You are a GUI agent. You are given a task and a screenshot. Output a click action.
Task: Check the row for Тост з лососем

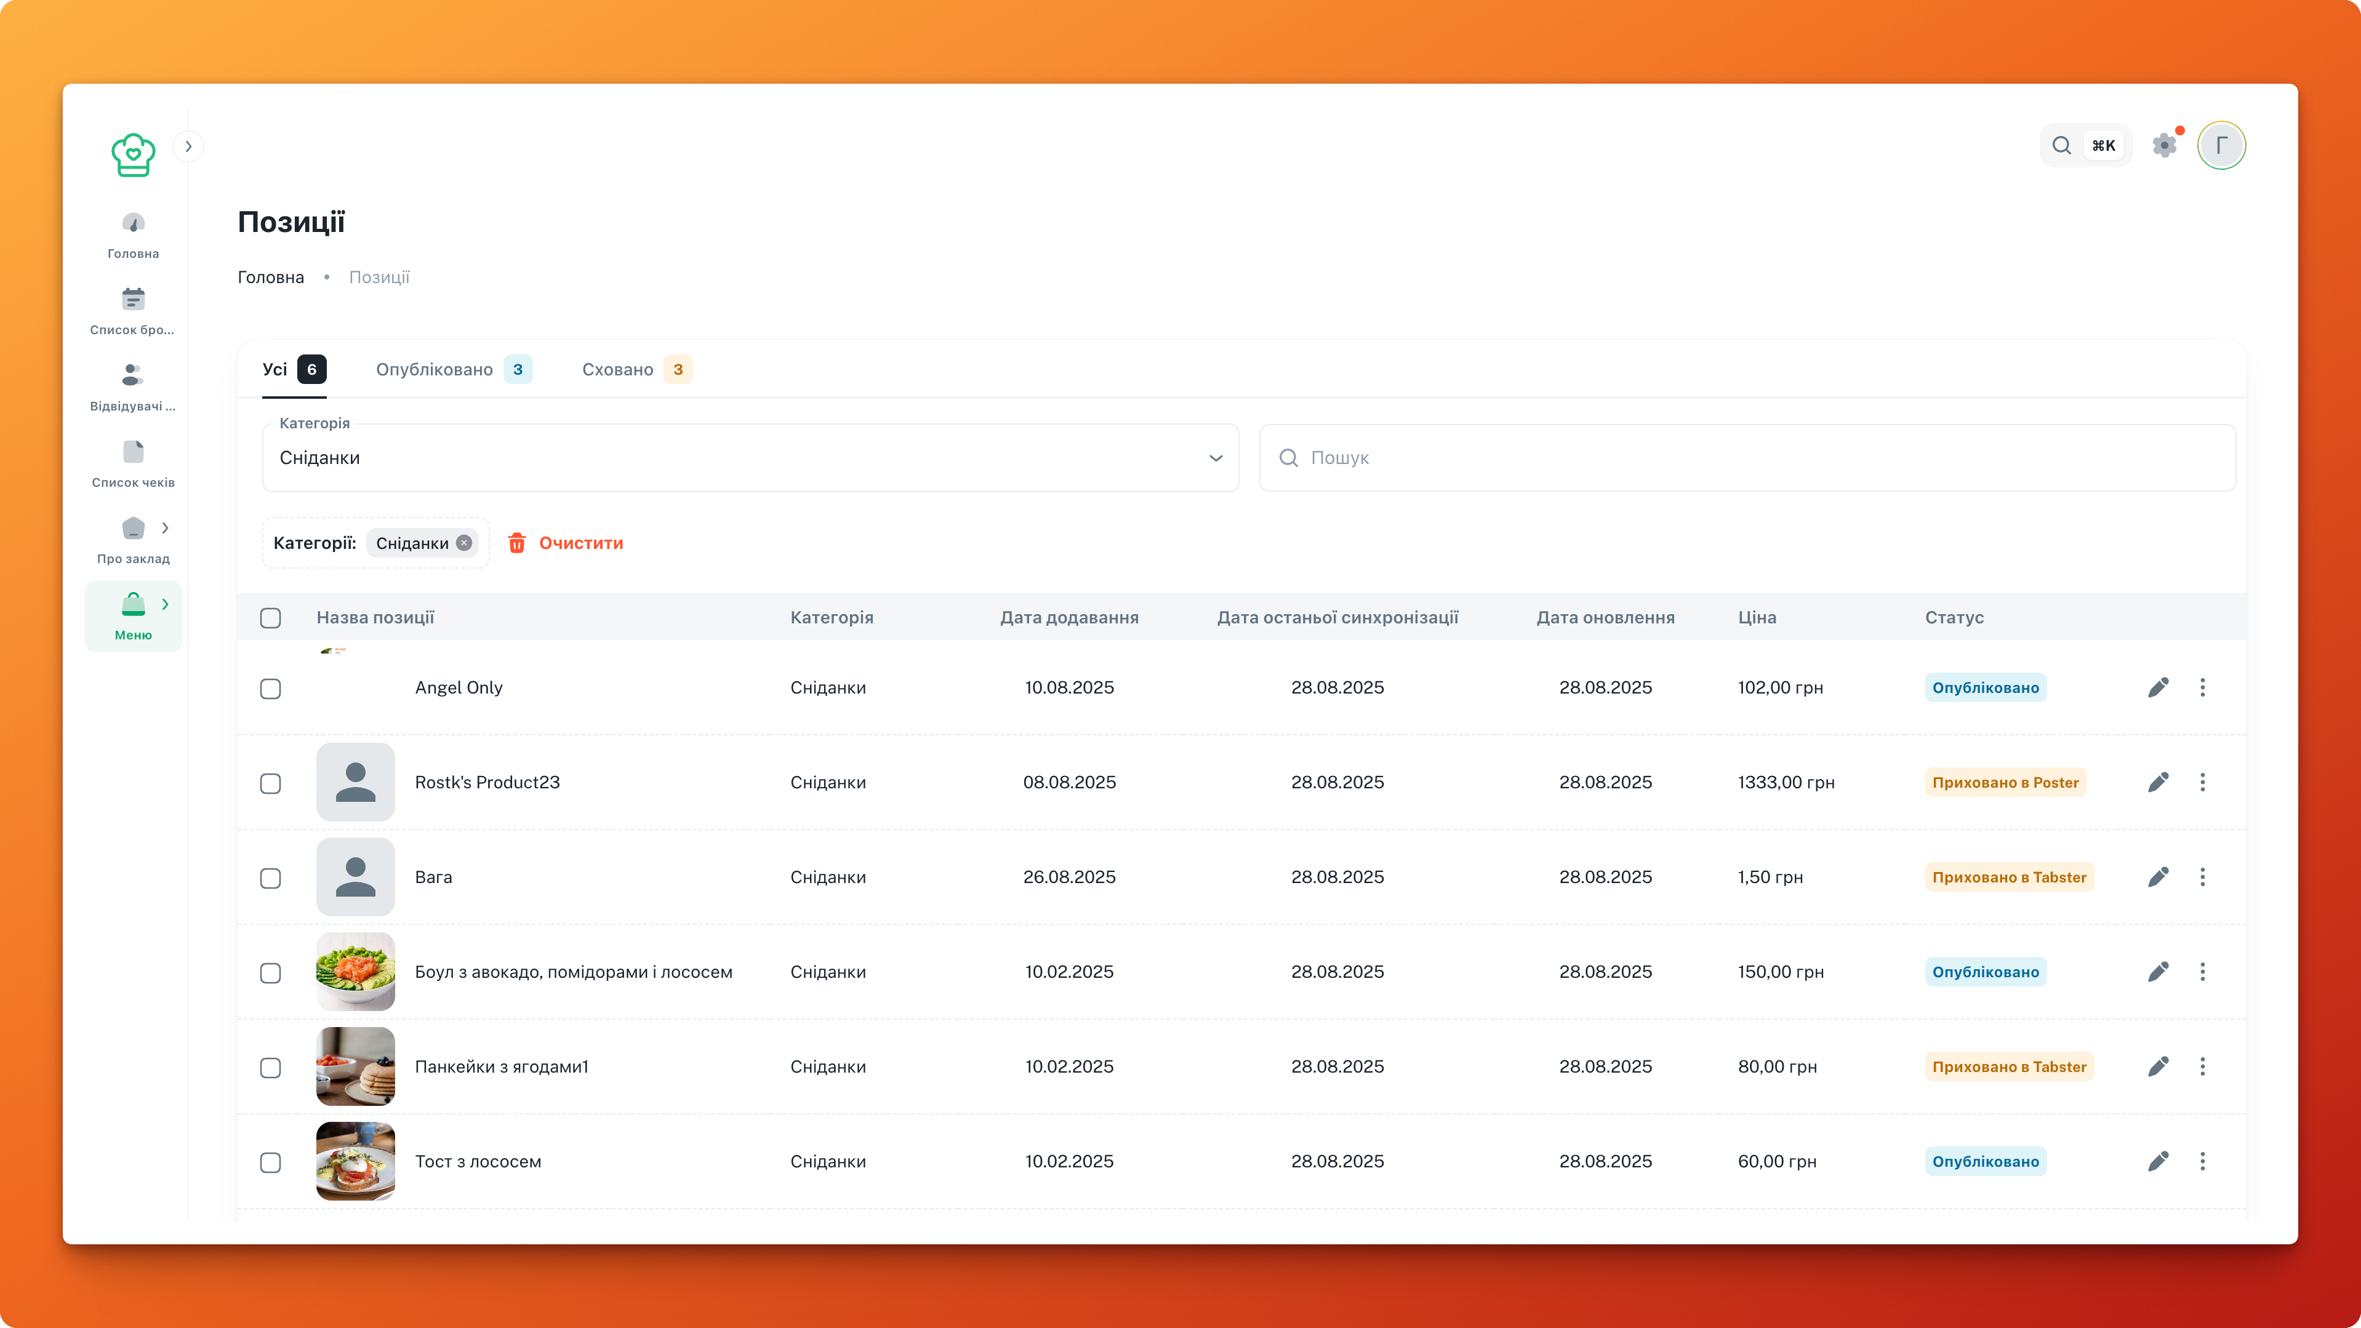[x=270, y=1163]
